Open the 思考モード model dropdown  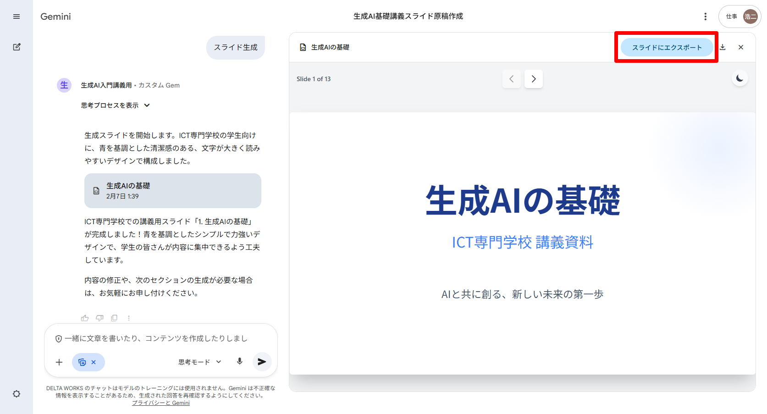[199, 362]
